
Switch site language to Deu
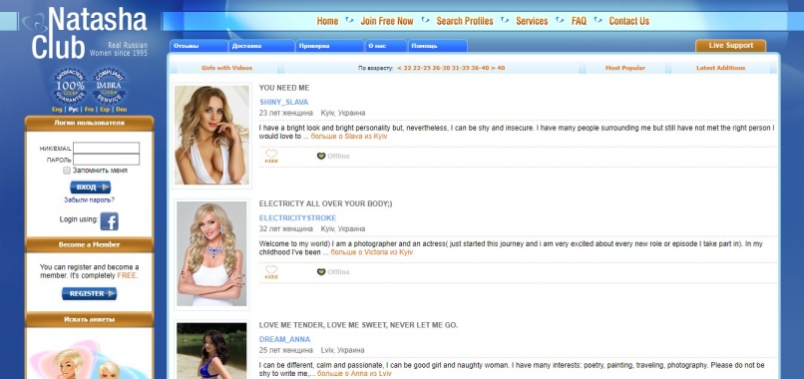pos(122,110)
